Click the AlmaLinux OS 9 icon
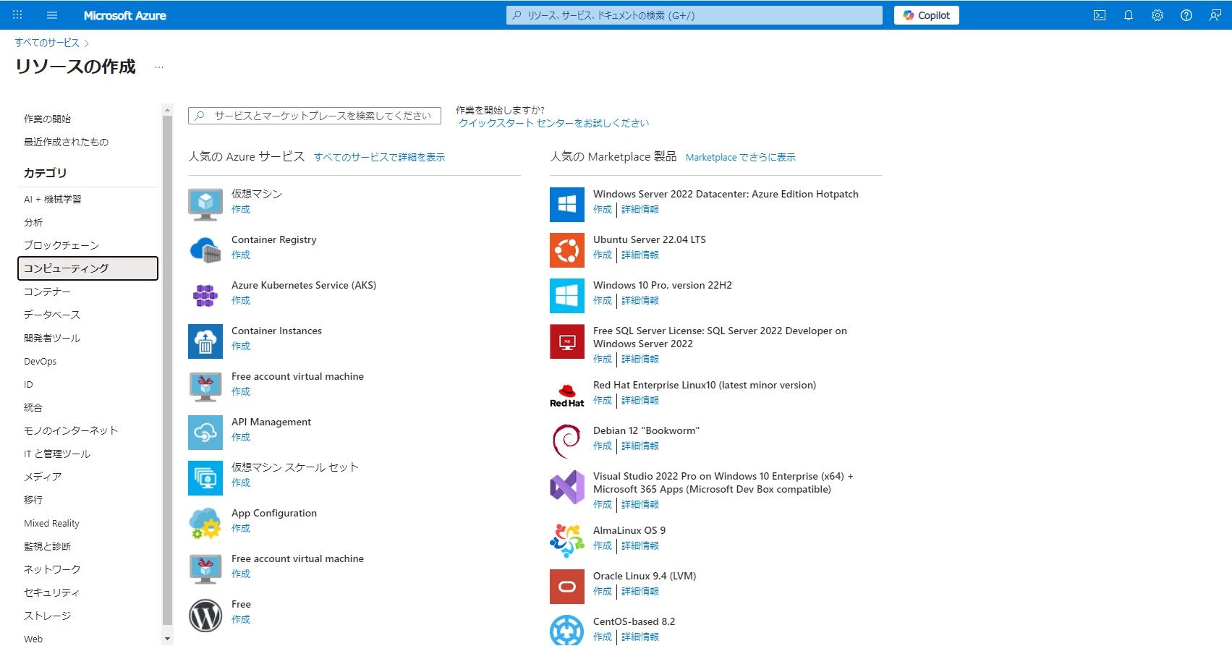The height and width of the screenshot is (659, 1232). point(567,541)
